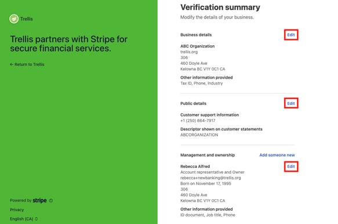Edit Rebecca Alfred's ownership details

291,167
